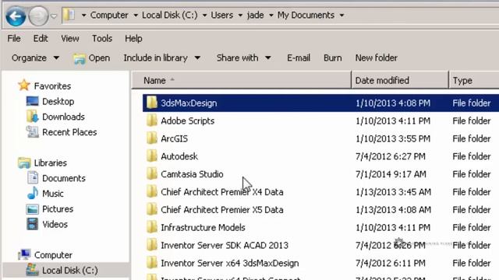
Task: Click date 7/4/2012 6:27 PM cell
Action: click(x=391, y=156)
